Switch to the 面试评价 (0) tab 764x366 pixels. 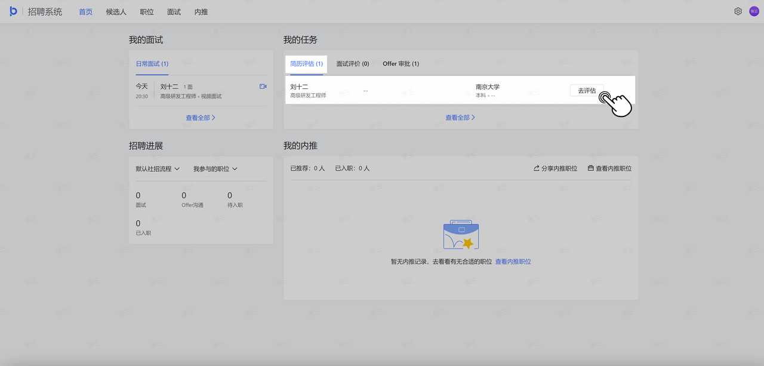pyautogui.click(x=353, y=64)
